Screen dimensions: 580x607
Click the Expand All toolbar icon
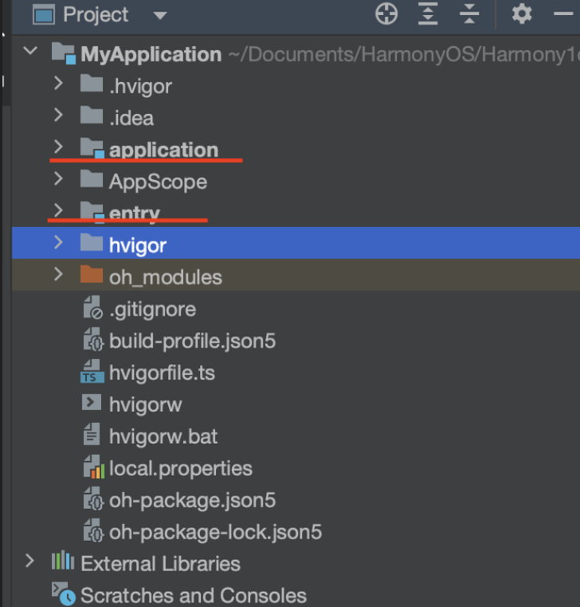pyautogui.click(x=428, y=14)
